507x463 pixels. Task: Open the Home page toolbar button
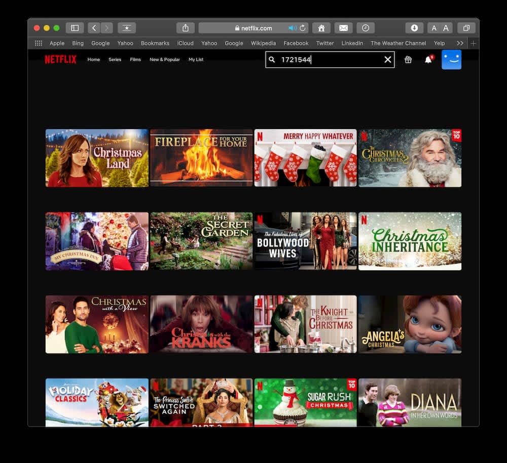click(x=321, y=28)
